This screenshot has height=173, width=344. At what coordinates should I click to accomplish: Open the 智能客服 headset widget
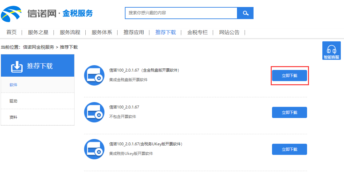coord(331,51)
